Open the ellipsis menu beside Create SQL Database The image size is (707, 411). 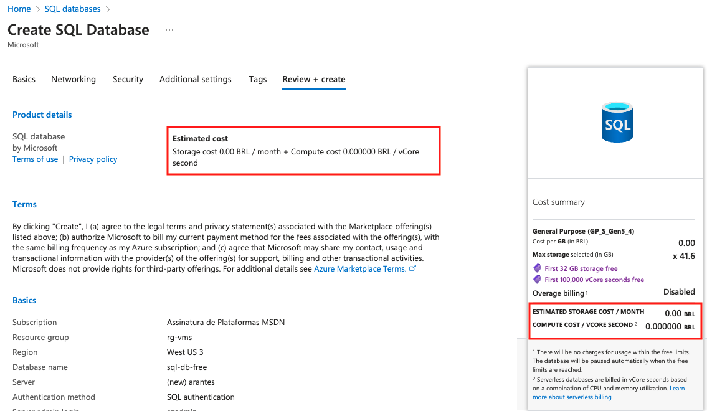pyautogui.click(x=169, y=30)
